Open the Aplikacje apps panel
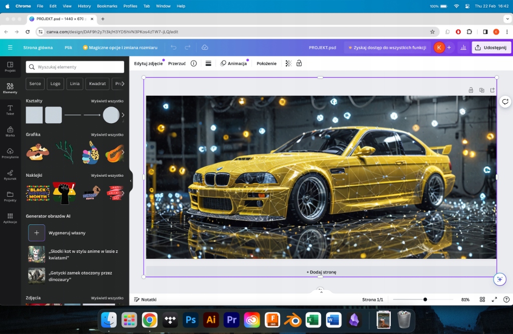 tap(10, 217)
